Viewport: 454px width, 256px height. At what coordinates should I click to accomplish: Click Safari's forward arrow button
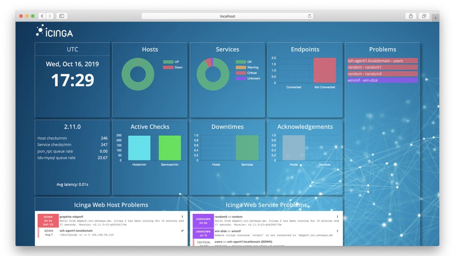50,16
